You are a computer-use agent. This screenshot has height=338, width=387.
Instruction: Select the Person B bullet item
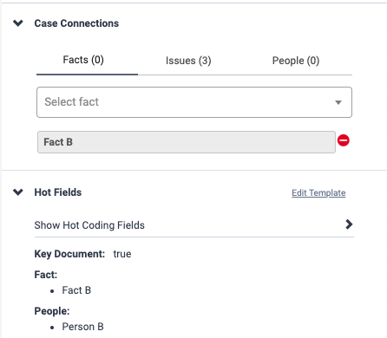82,327
